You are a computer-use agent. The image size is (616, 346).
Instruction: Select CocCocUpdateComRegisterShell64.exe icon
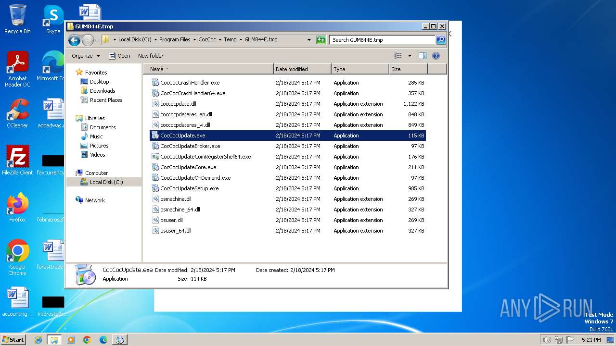pos(155,157)
